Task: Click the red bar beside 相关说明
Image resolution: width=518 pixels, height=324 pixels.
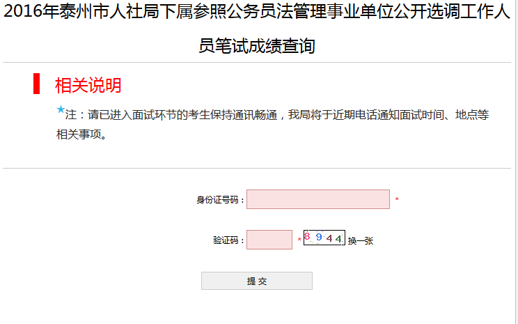Action: [36, 84]
